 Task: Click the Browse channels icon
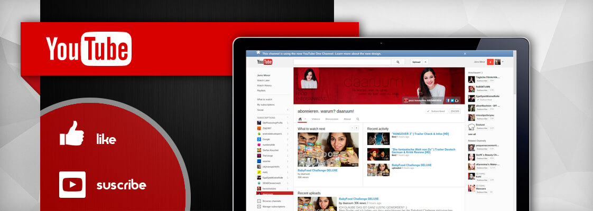click(259, 201)
